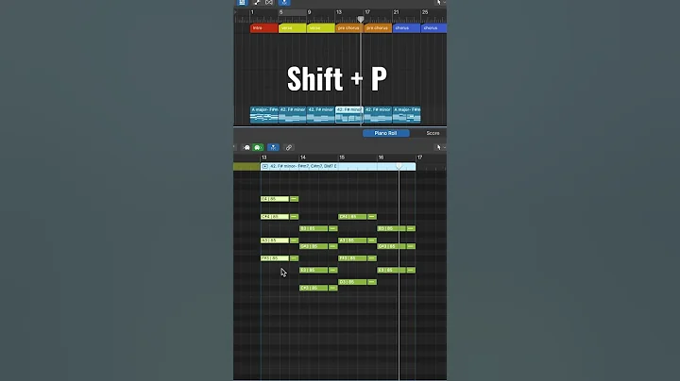680x381 pixels.
Task: Switch to the Piano Roll tab
Action: pos(385,133)
